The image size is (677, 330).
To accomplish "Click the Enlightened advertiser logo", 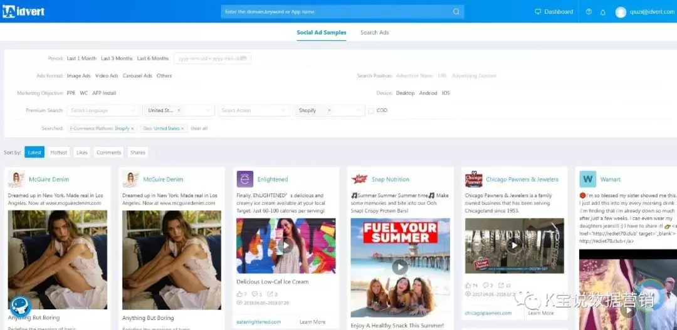I will point(244,179).
